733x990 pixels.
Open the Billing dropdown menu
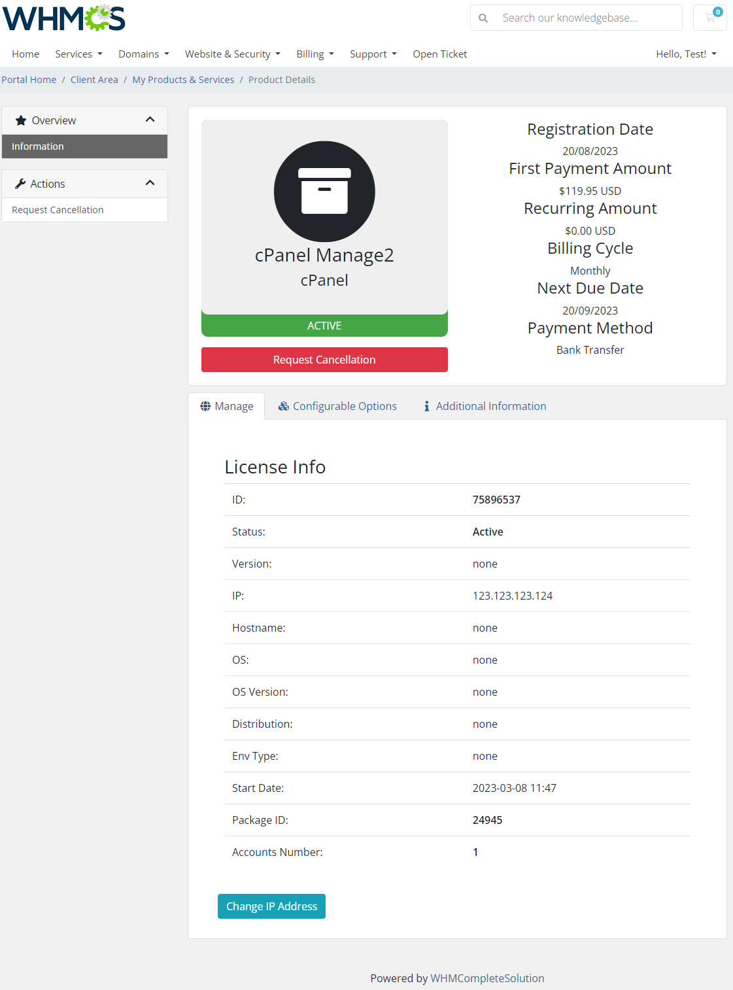315,54
